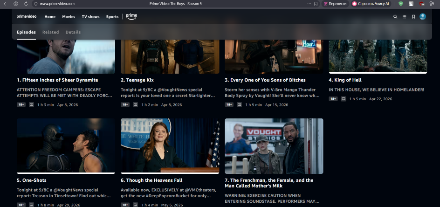
Task: Open the TV shows nav item
Action: click(x=90, y=17)
